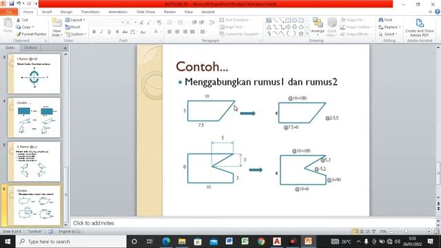441x248 pixels.
Task: Save the presentation from Quick Access Toolbar
Action: tap(12, 3)
